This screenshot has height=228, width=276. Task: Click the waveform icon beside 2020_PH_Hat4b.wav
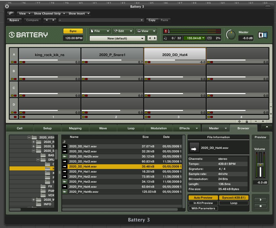tap(65, 192)
